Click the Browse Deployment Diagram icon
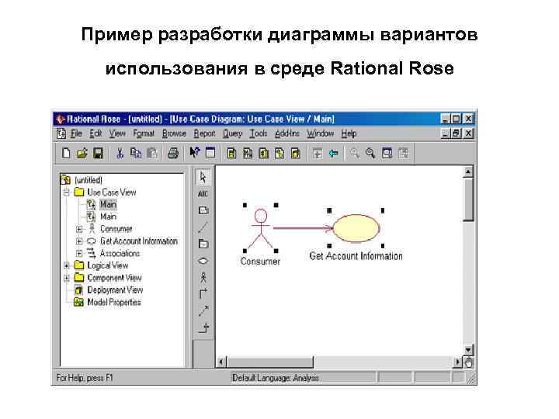559x419 pixels. (x=296, y=154)
